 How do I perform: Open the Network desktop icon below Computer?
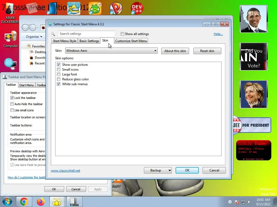(11, 64)
